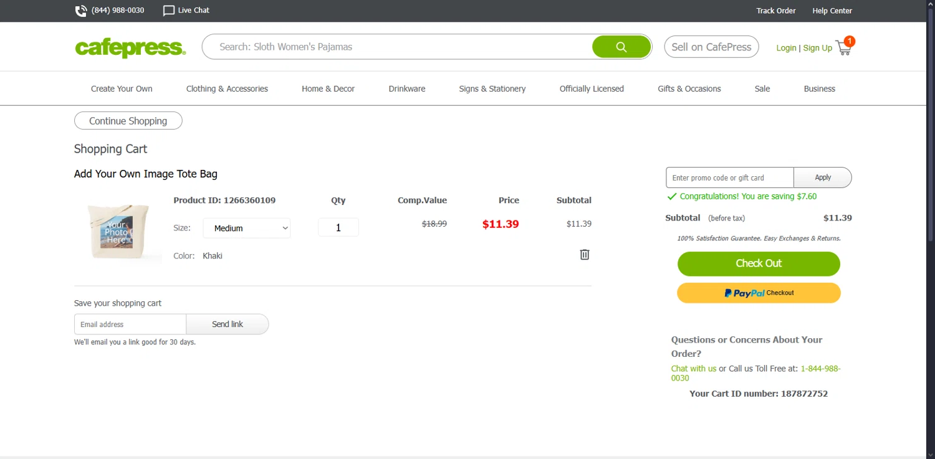The image size is (935, 459).
Task: Open the Size dropdown showing Medium
Action: tap(247, 228)
